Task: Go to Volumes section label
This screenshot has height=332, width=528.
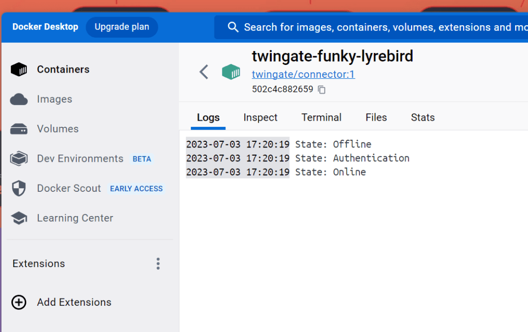Action: point(58,129)
